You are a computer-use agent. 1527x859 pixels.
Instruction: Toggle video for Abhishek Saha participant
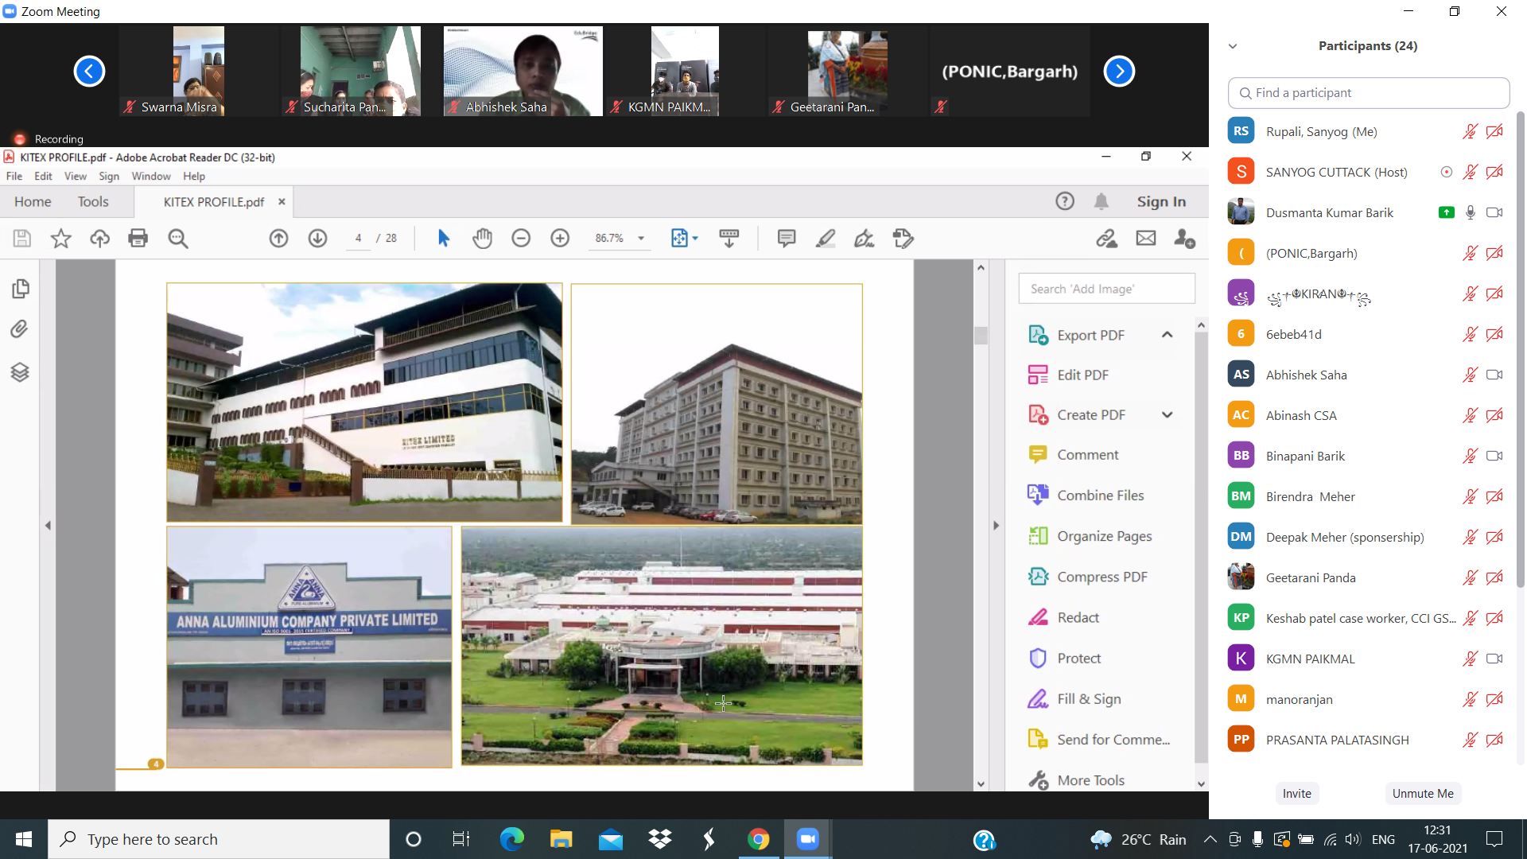coord(1494,375)
